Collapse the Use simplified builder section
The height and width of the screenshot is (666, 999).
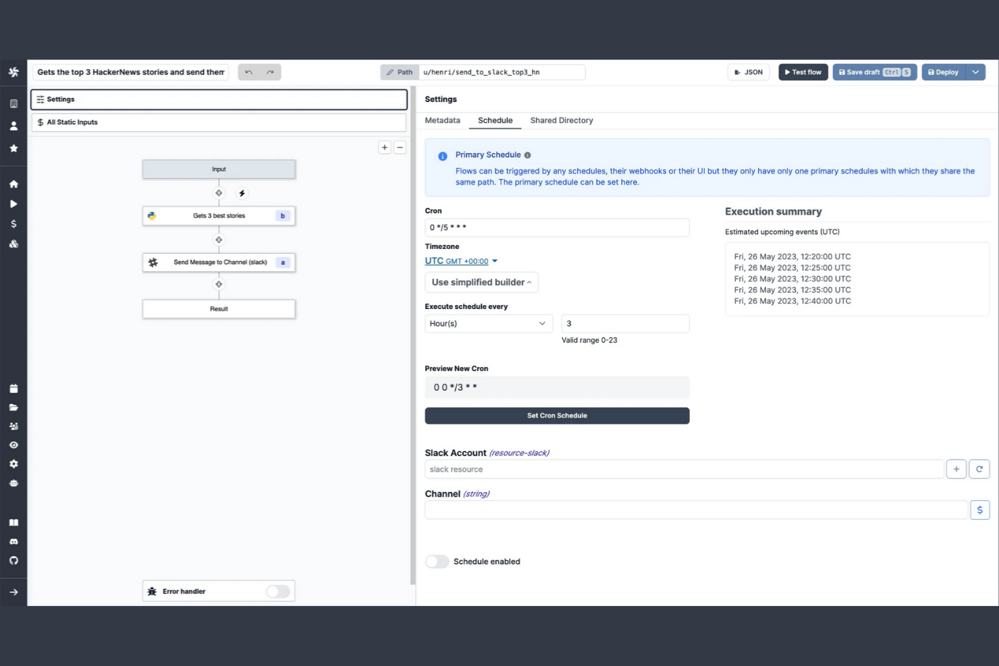point(481,282)
